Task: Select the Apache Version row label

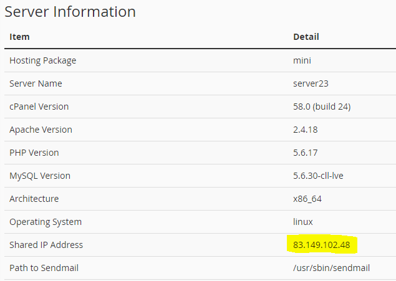Action: point(41,130)
